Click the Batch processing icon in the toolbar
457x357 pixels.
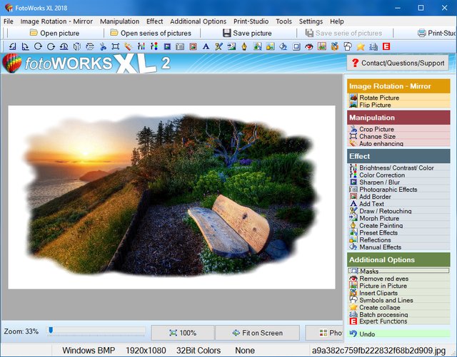pos(373,46)
